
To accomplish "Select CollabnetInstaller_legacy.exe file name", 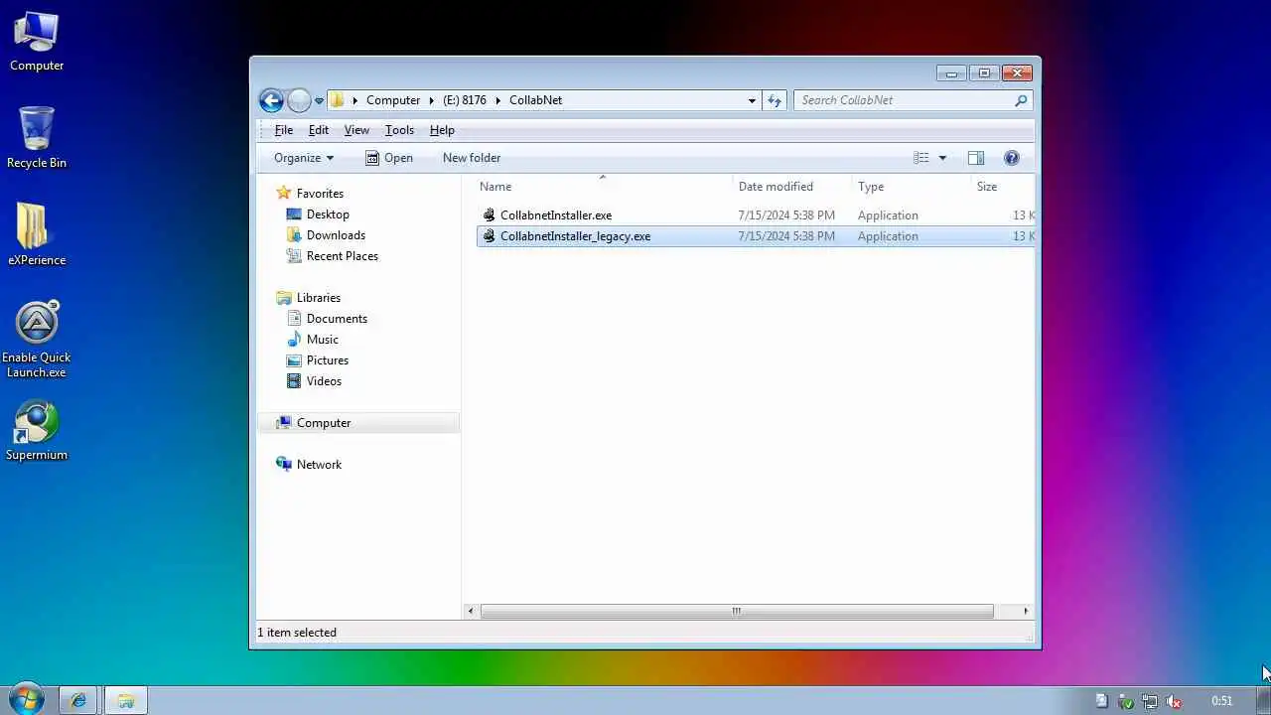I will [575, 236].
